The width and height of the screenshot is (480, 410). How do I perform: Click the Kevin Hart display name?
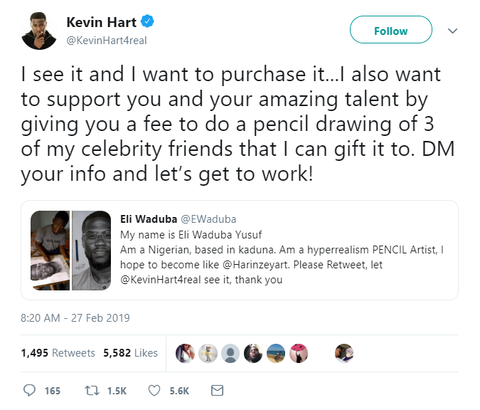[x=101, y=21]
